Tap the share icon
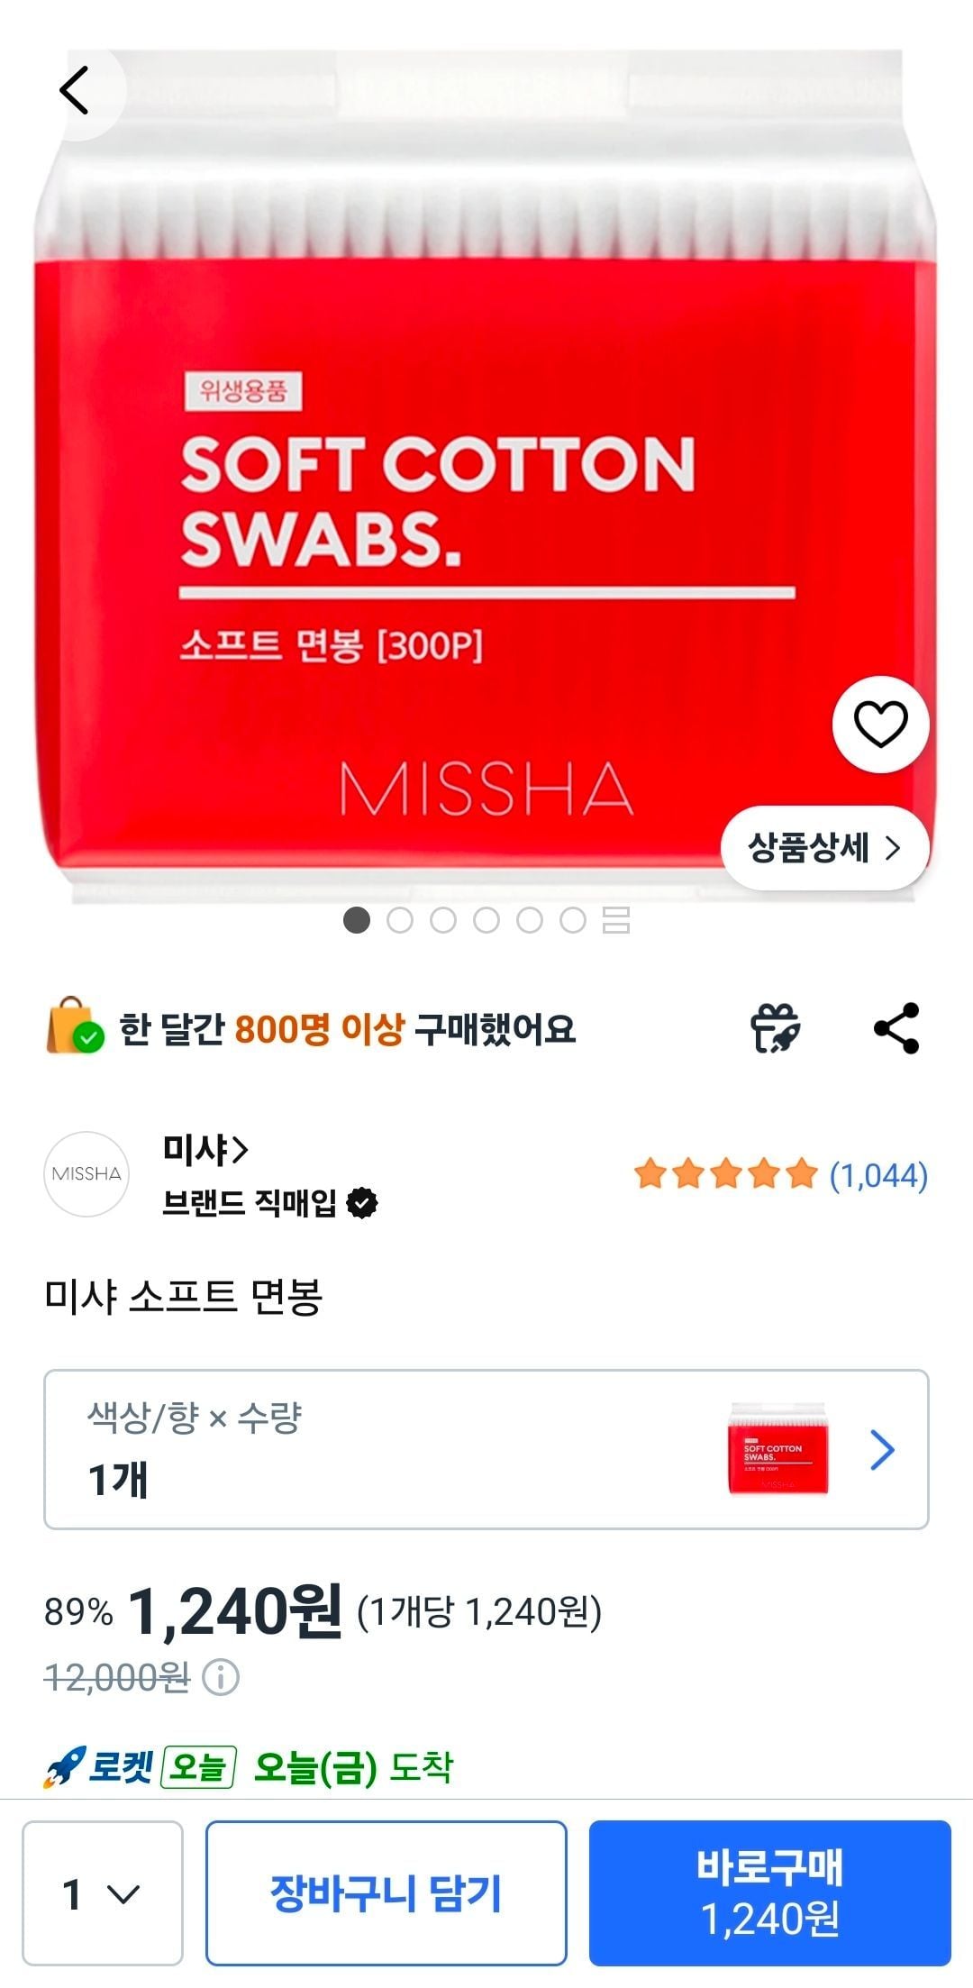Image resolution: width=973 pixels, height=1988 pixels. click(896, 1028)
